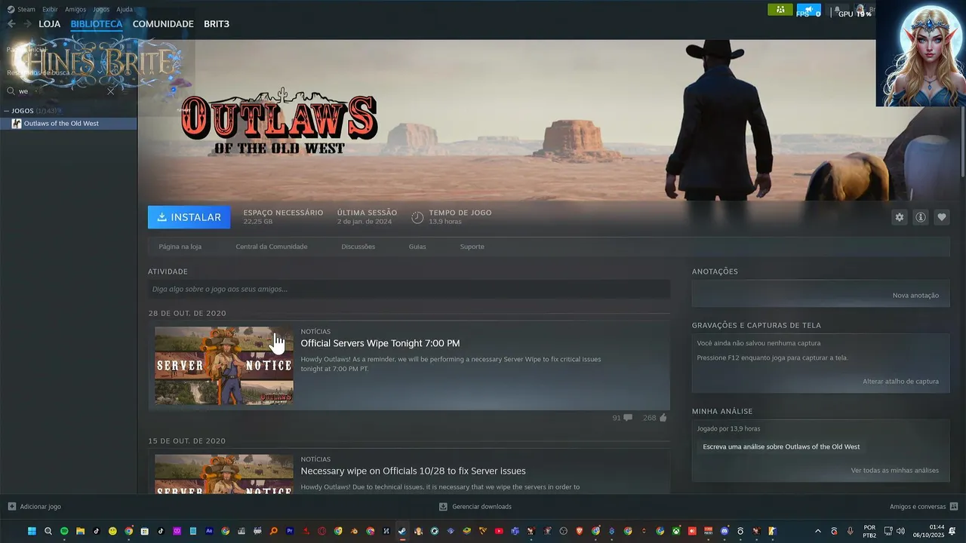The image size is (966, 543).
Task: Click the library search field containing 'we'
Action: 60,91
